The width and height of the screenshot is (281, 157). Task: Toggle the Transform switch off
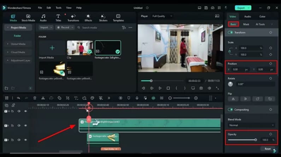point(231,32)
